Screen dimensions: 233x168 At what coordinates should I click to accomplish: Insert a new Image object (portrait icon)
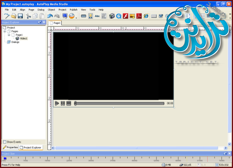(x=90, y=16)
